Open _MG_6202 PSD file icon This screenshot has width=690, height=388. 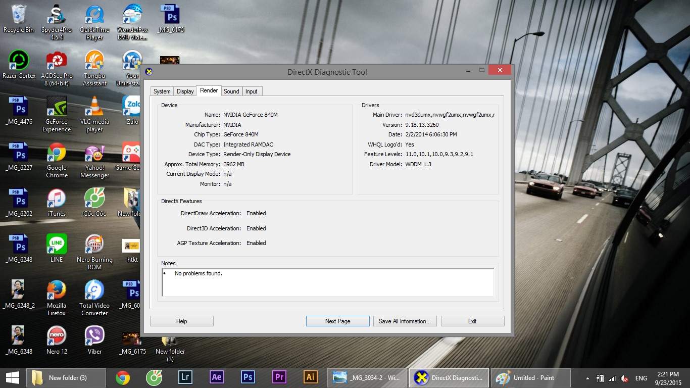(19, 203)
